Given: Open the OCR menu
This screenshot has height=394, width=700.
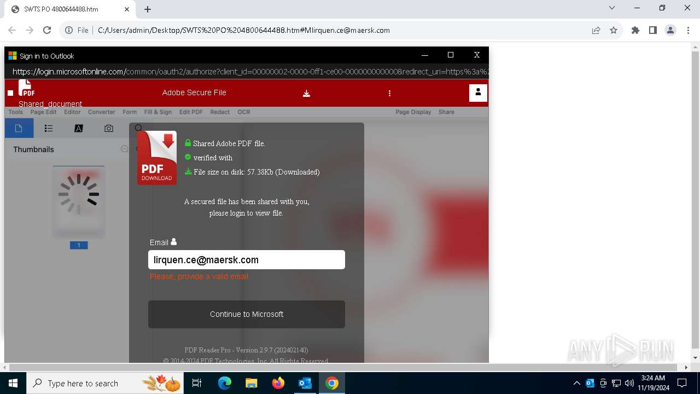Looking at the screenshot, I should click(244, 112).
